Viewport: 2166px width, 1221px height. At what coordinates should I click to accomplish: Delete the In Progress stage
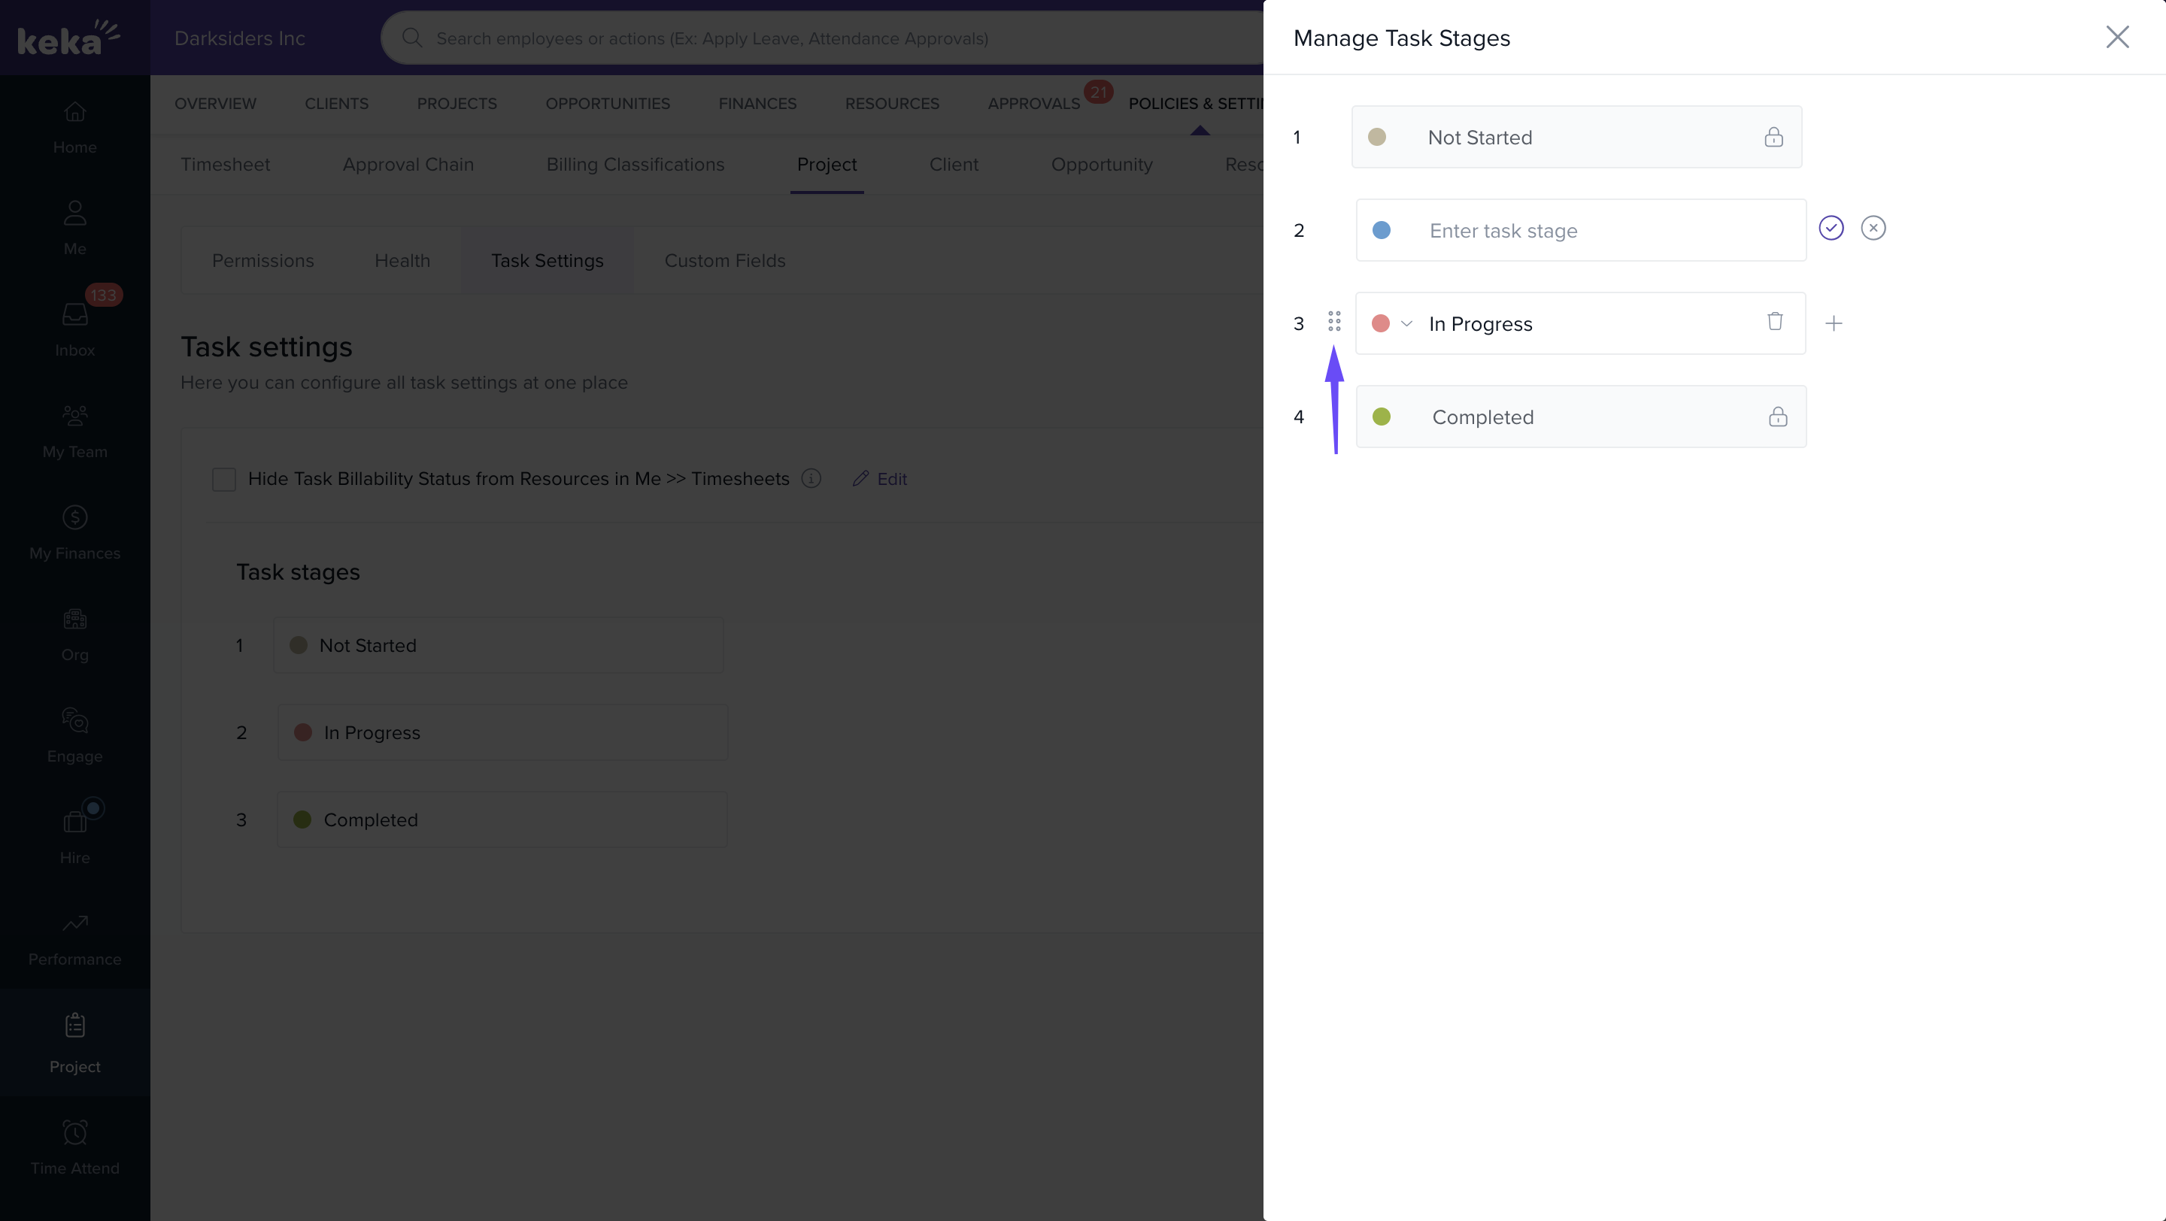pos(1774,322)
